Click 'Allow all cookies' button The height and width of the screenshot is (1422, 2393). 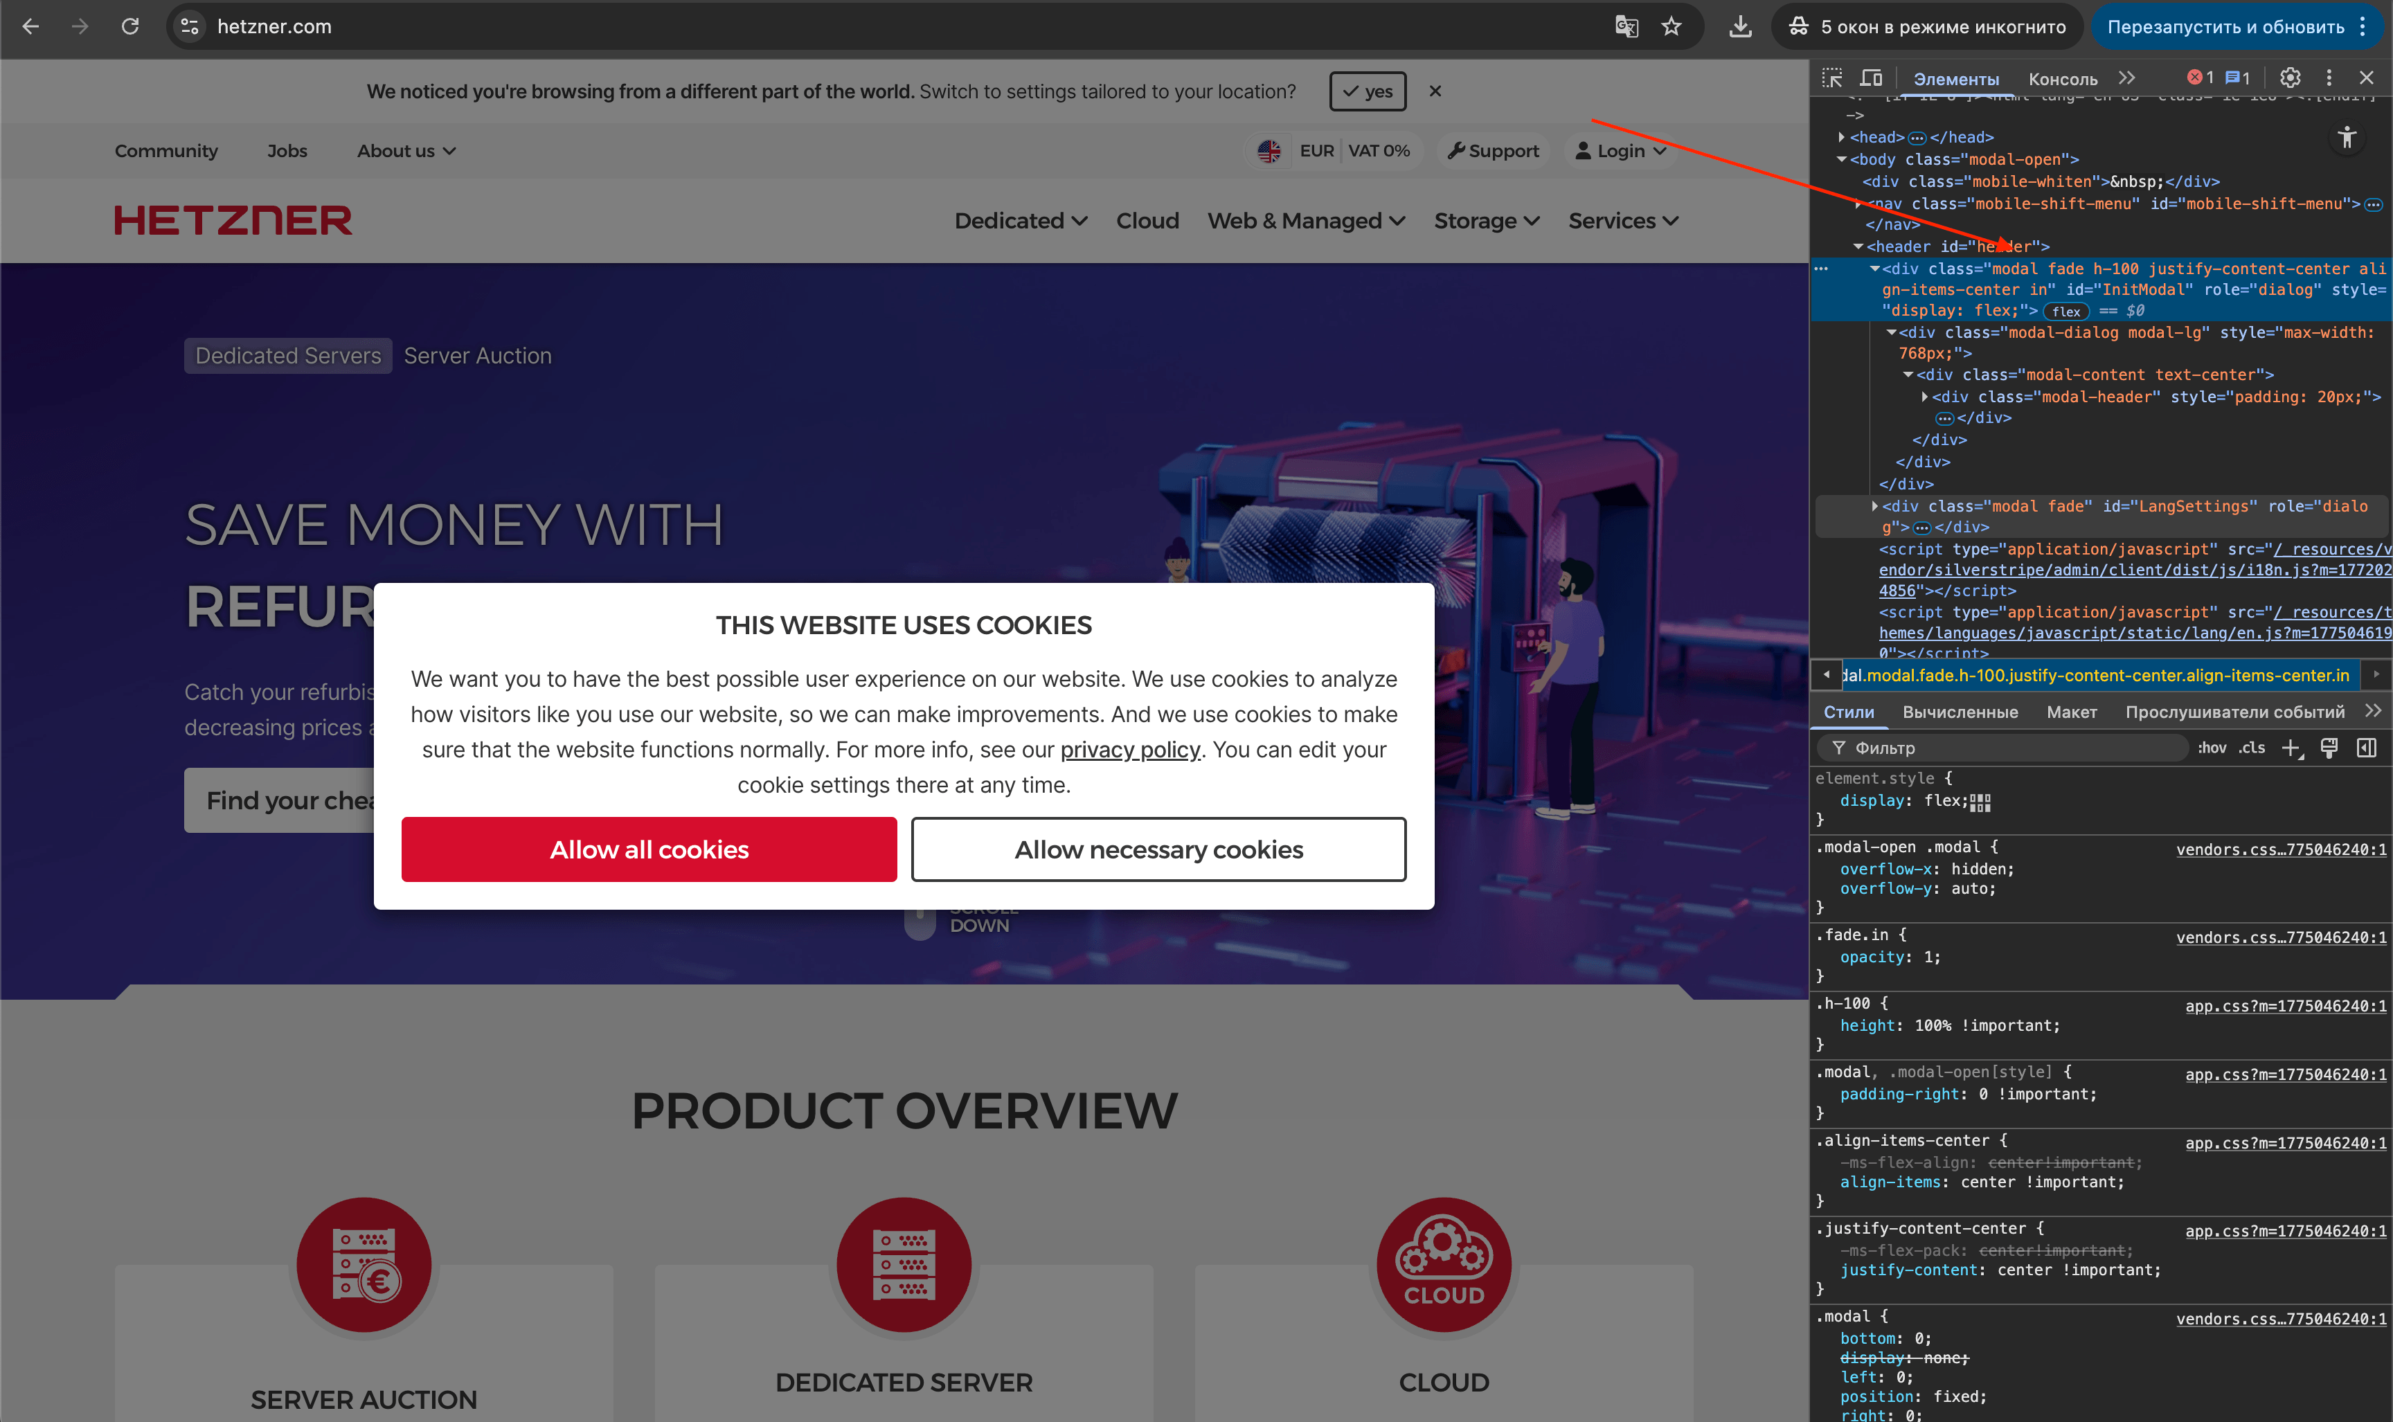tap(649, 850)
